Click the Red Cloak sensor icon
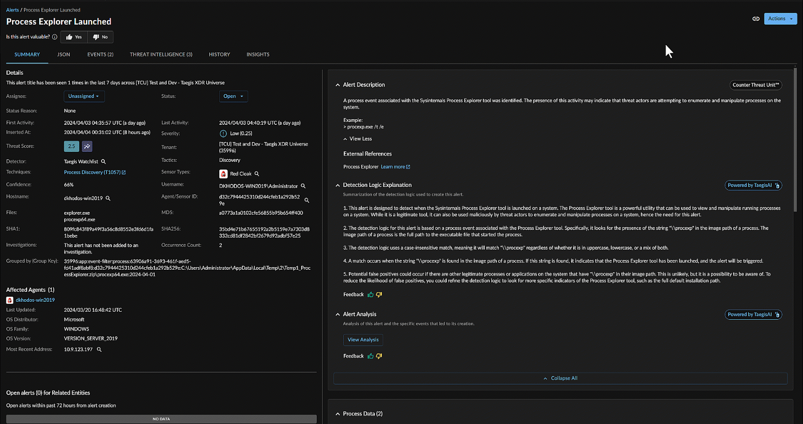The image size is (803, 424). pyautogui.click(x=223, y=174)
